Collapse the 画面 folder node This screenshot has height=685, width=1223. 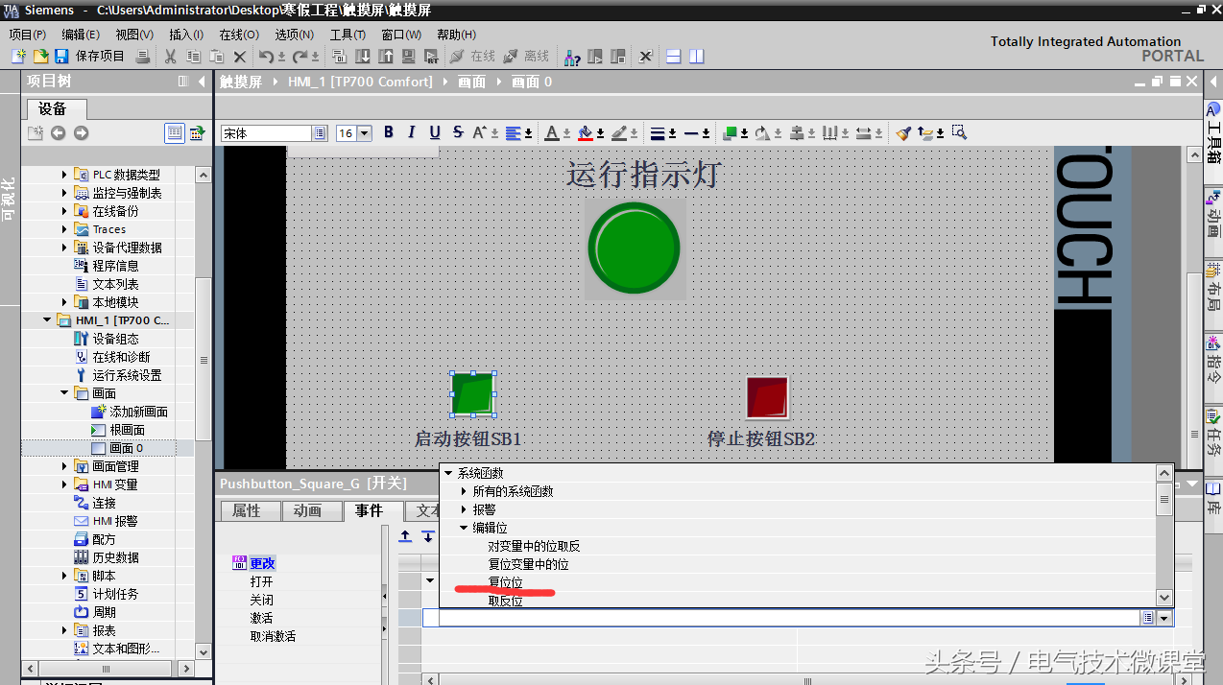64,393
